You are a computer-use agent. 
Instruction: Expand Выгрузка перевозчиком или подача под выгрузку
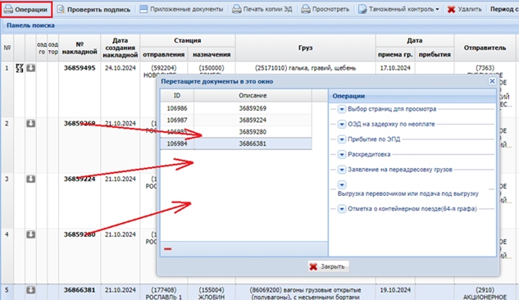(x=342, y=184)
